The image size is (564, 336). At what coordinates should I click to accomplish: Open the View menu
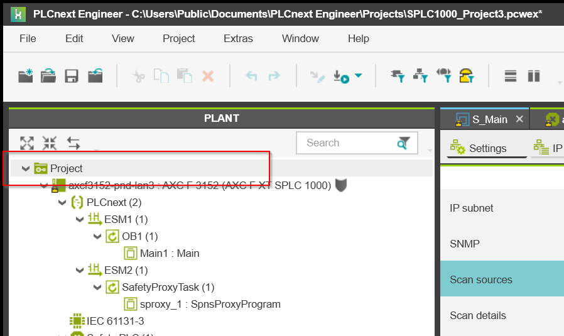[122, 38]
